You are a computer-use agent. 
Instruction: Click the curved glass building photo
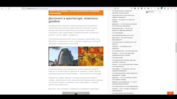click(x=63, y=56)
